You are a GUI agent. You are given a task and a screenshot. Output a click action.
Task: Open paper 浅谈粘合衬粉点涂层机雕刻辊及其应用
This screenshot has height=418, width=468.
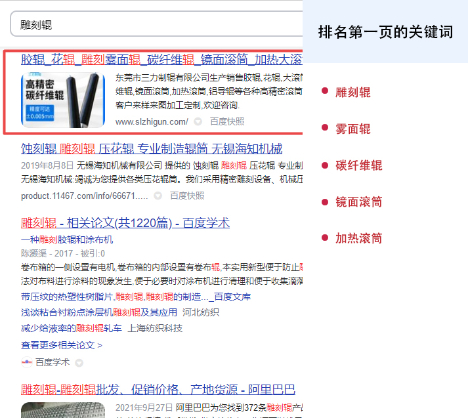99,312
